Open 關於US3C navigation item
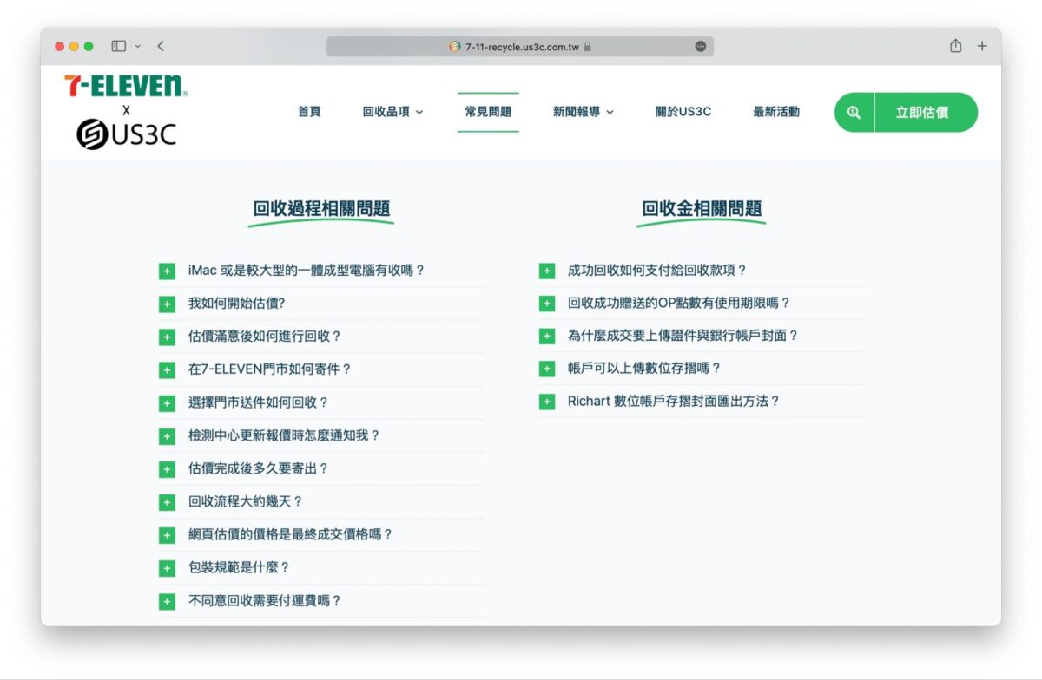This screenshot has height=680, width=1042. 683,112
